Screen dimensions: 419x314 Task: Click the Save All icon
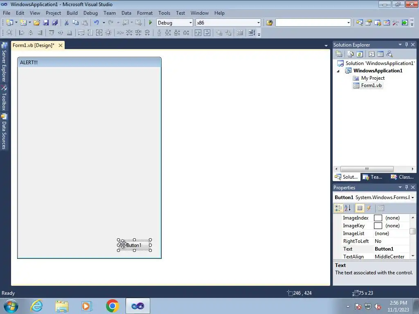pos(55,23)
